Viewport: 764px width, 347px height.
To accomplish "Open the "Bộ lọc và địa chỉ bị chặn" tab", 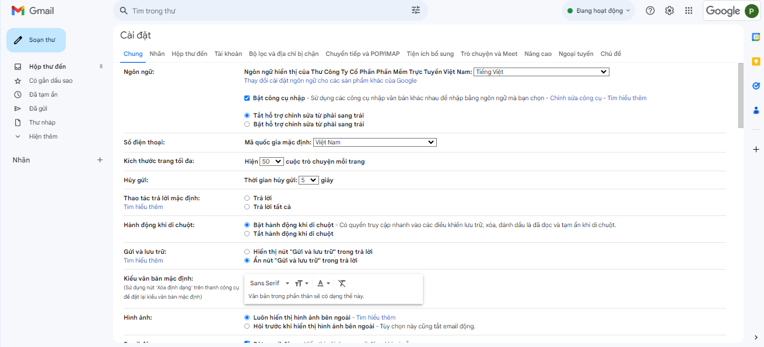I will (x=283, y=54).
